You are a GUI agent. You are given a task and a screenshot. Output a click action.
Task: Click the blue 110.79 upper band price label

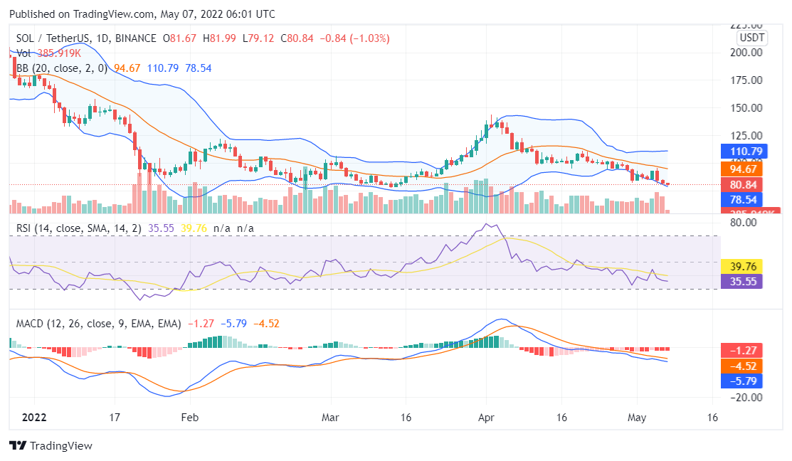pos(742,152)
